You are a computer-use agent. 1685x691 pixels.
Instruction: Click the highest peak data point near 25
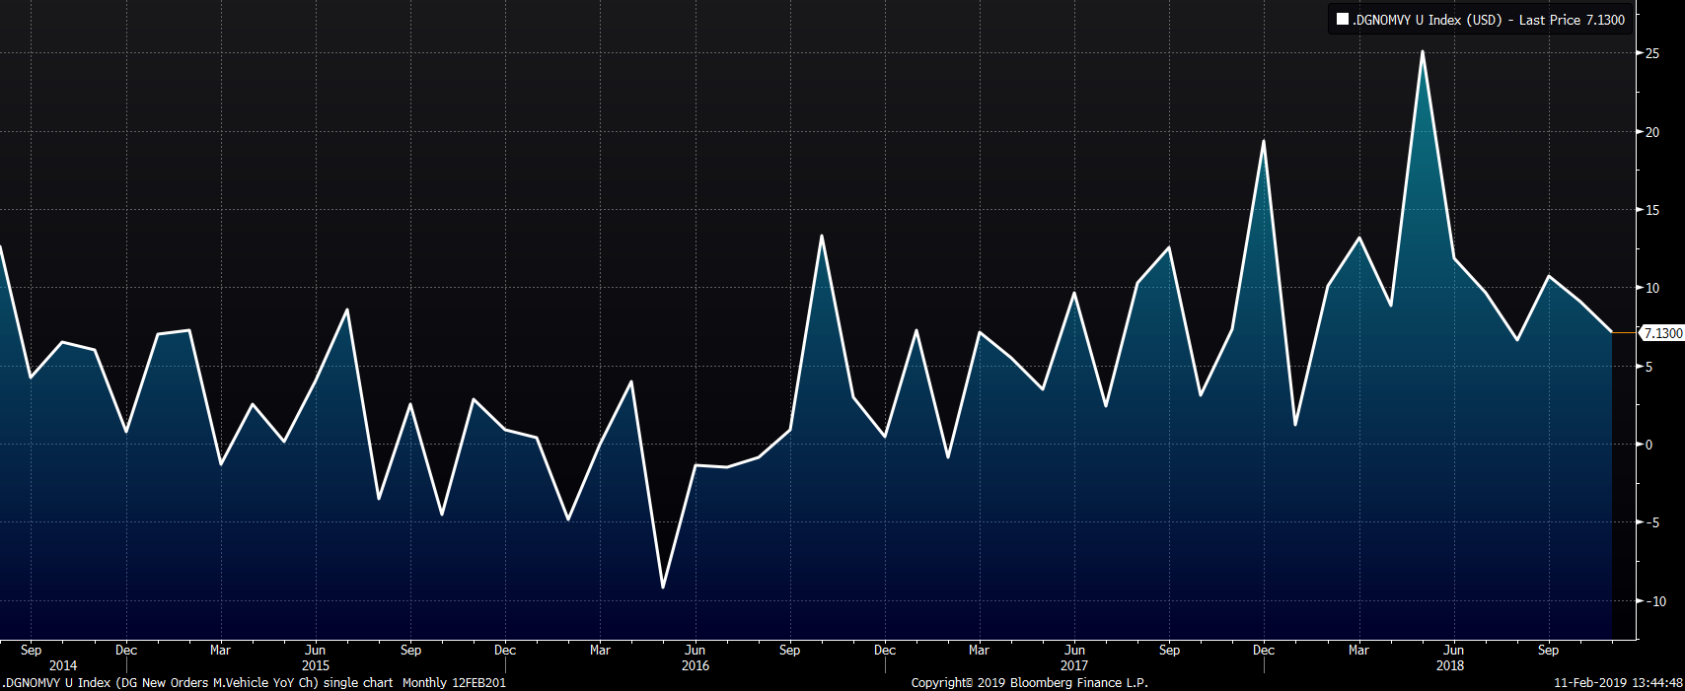1422,51
